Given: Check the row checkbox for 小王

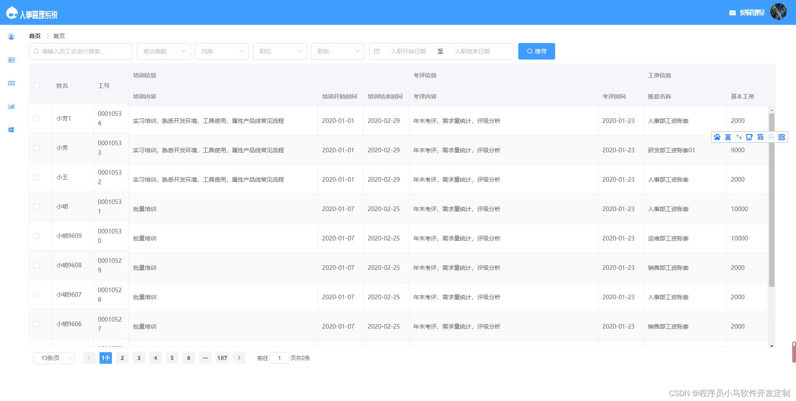Looking at the screenshot, I should 36,177.
